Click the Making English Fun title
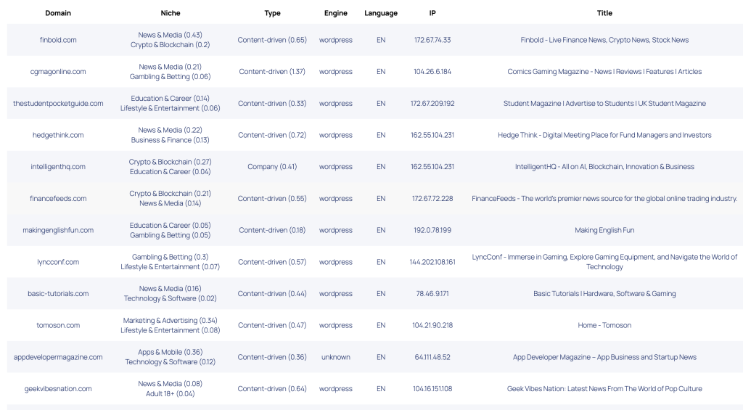743x410 pixels. (604, 230)
